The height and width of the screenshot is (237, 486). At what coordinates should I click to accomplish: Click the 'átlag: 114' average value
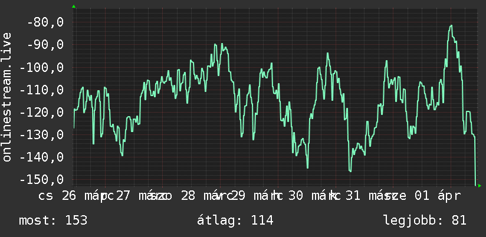tap(235, 220)
